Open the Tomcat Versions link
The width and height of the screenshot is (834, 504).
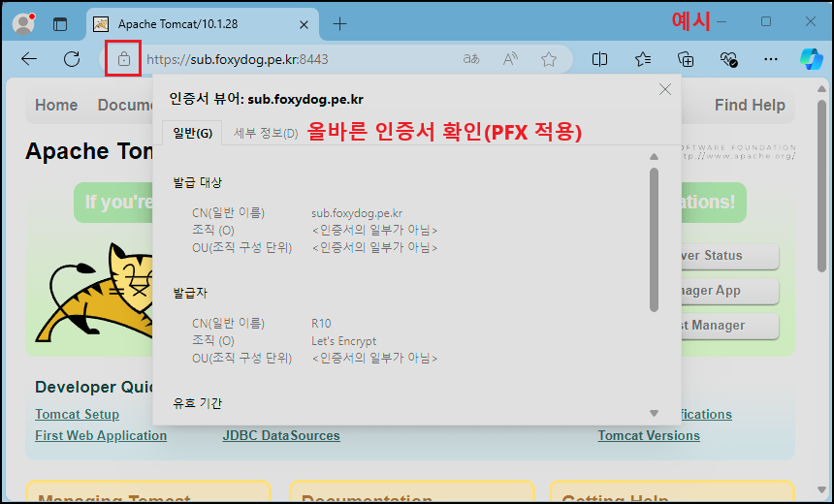pos(649,435)
